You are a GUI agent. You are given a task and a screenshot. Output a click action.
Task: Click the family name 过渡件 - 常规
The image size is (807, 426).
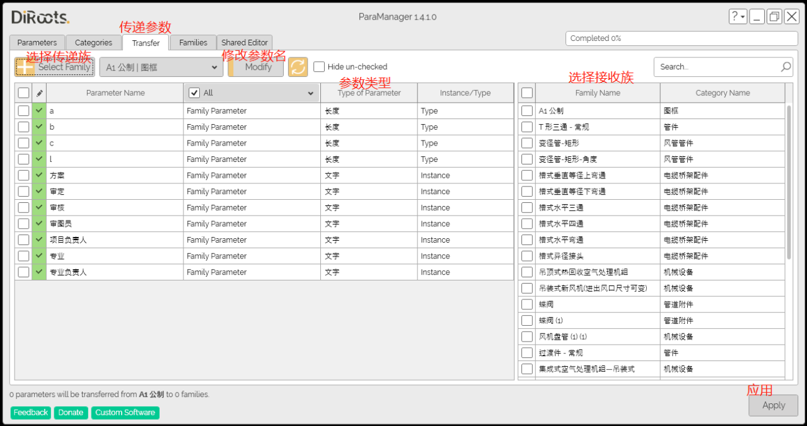(560, 353)
